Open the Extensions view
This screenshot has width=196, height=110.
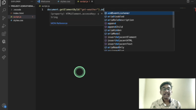[4, 34]
